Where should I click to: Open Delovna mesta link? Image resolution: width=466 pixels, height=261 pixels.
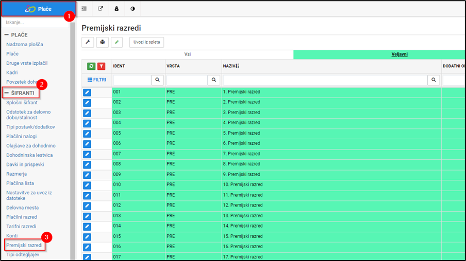tap(22, 208)
